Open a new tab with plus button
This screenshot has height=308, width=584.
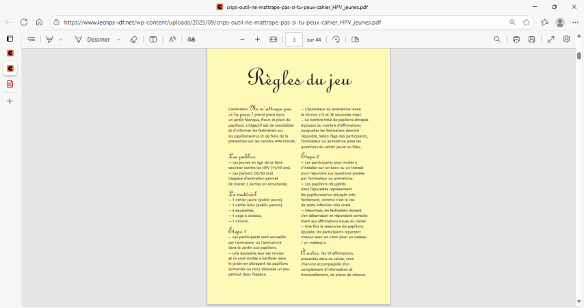coord(10,101)
